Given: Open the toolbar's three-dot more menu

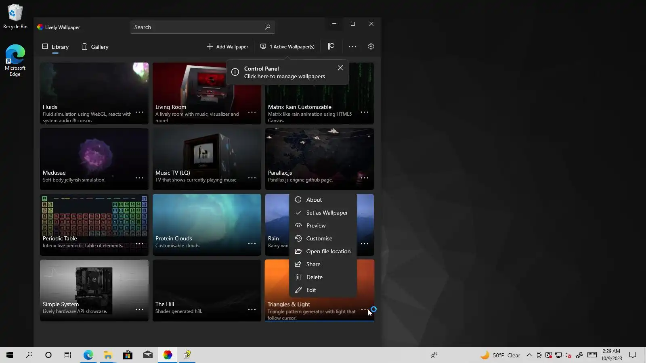Looking at the screenshot, I should 352,47.
